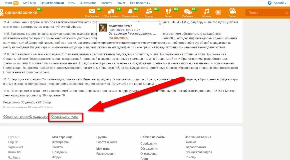290x160 pixels.
Task: Close the game invitation popup
Action: click(160, 24)
